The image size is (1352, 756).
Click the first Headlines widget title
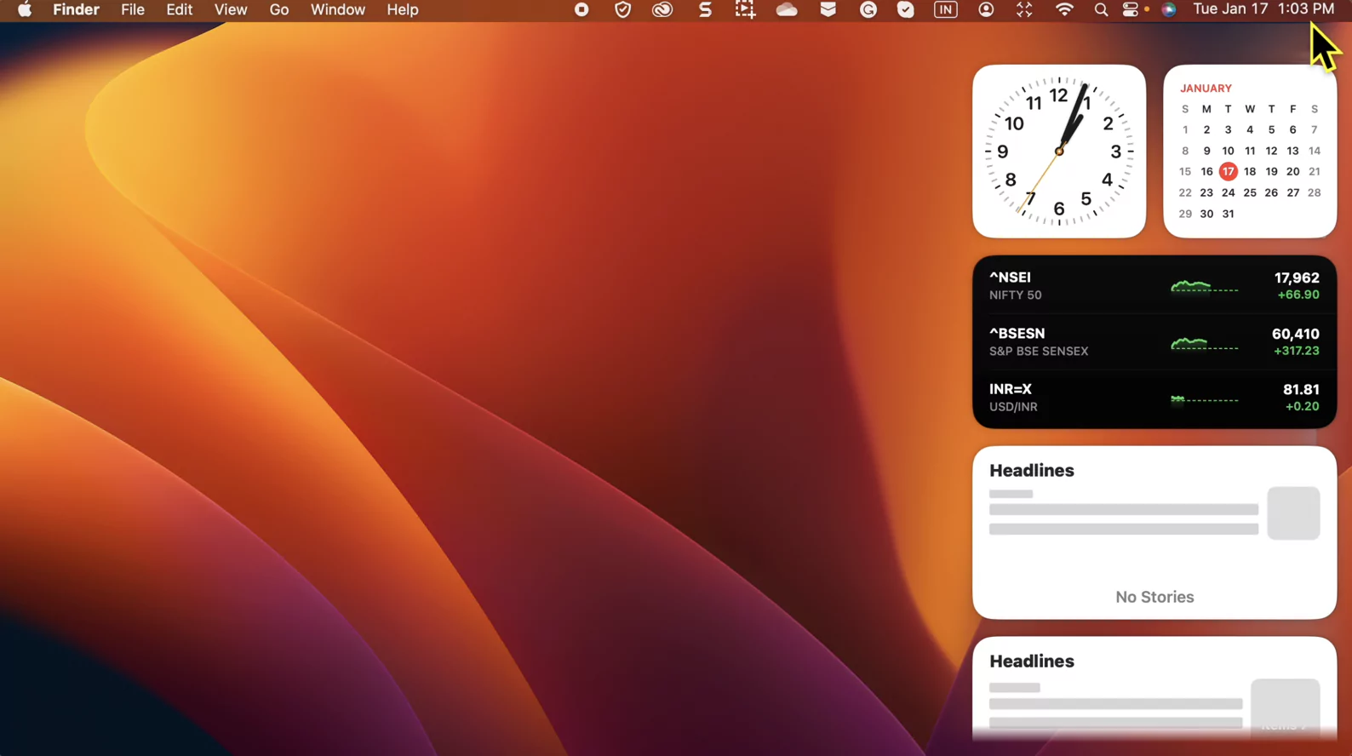click(1031, 471)
